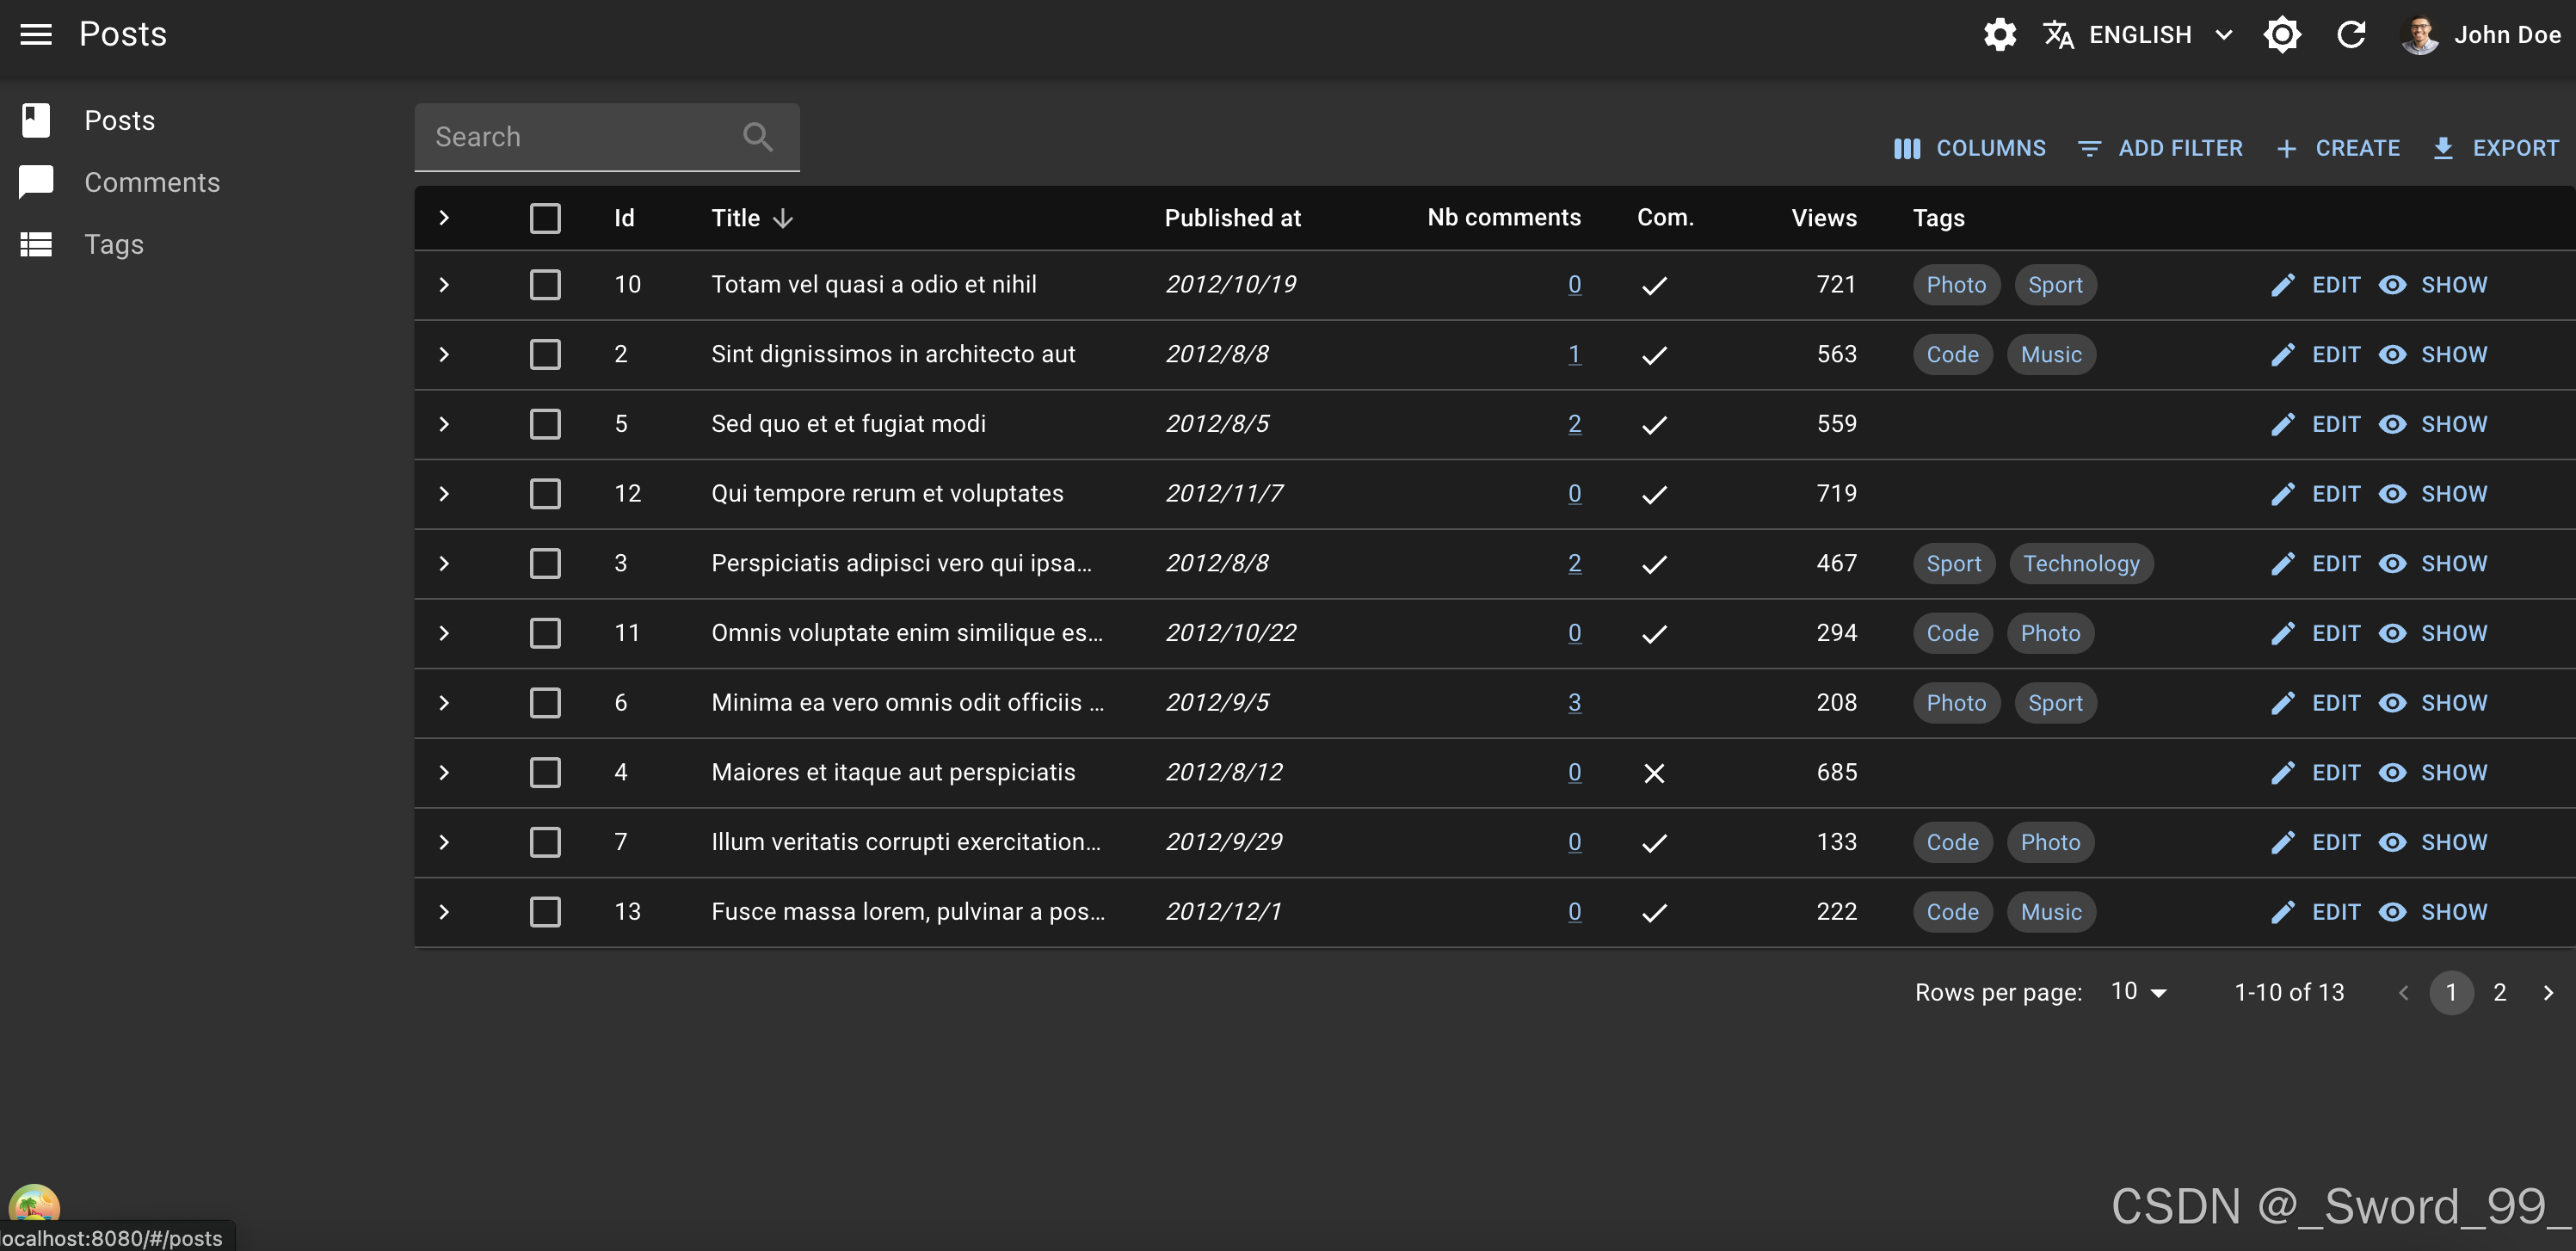Image resolution: width=2576 pixels, height=1251 pixels.
Task: Click the export download icon
Action: [x=2443, y=149]
